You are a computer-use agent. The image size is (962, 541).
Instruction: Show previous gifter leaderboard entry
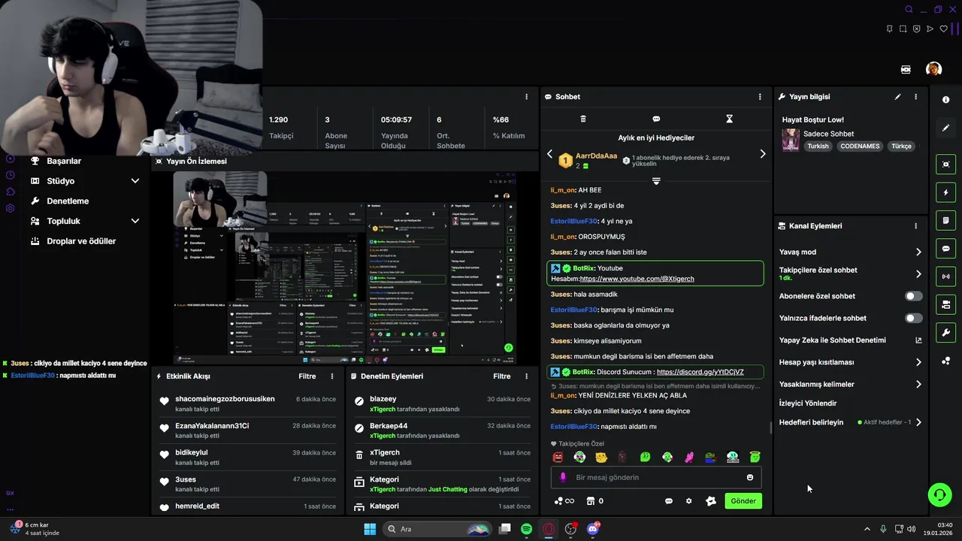coord(549,154)
